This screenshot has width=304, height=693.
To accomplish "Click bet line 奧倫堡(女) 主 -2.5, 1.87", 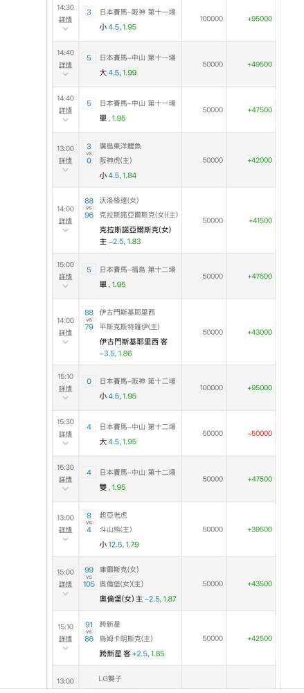I will (x=138, y=599).
